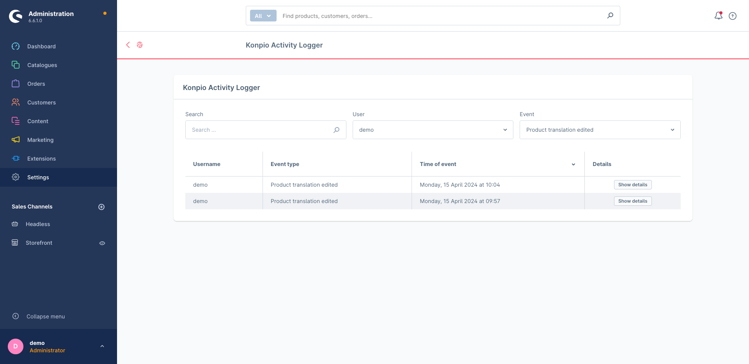Open the Event filter dropdown

[600, 130]
